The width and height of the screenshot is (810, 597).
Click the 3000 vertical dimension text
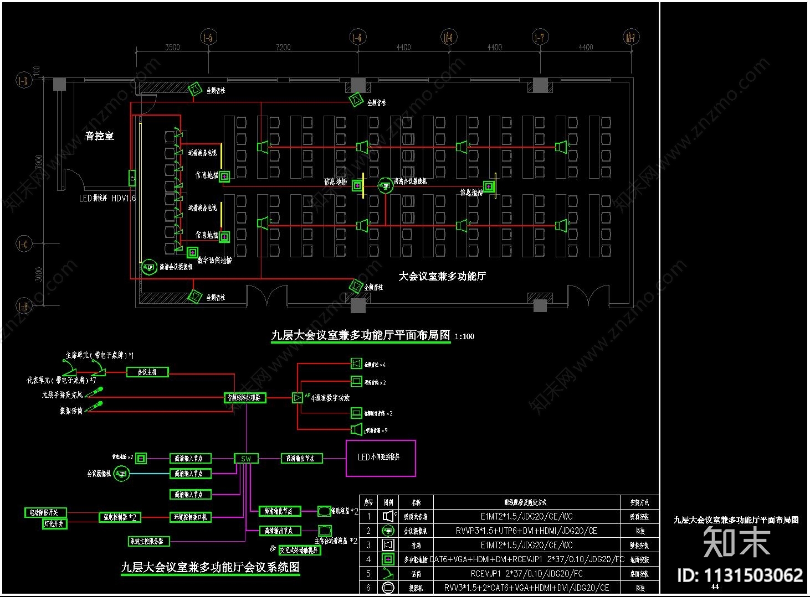tap(39, 274)
